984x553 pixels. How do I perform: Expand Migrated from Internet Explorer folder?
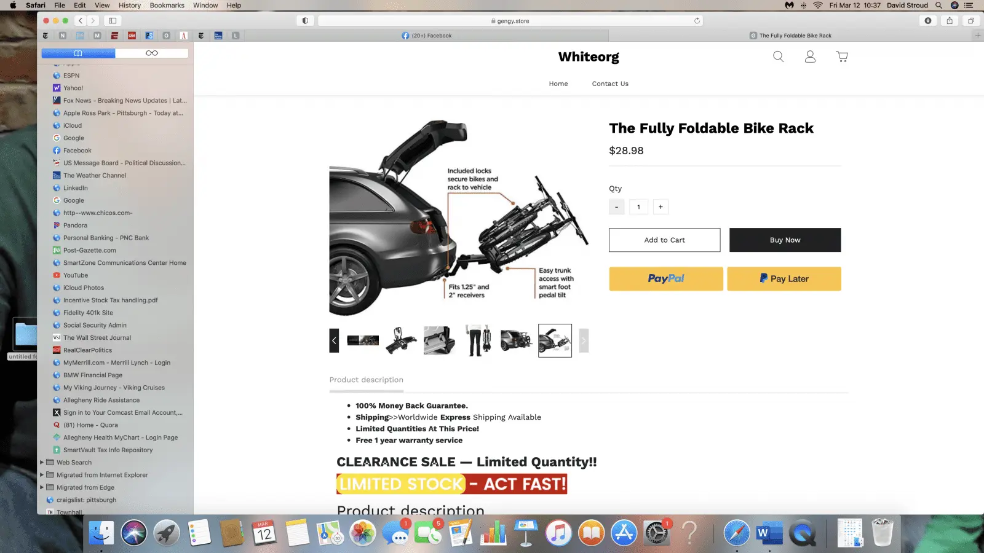click(42, 475)
